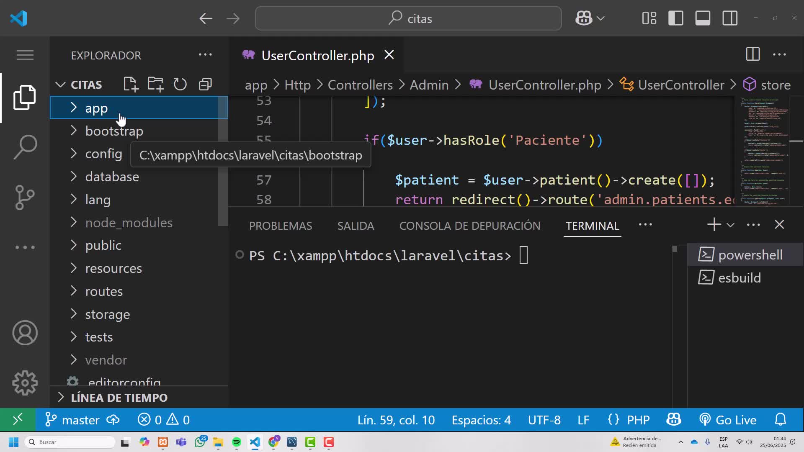Open errors and warnings counter
Viewport: 804px width, 452px height.
click(x=163, y=419)
